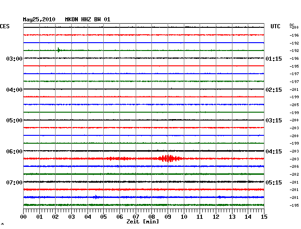
Task: Click the Zeit [min] axis title
Action: point(143,222)
